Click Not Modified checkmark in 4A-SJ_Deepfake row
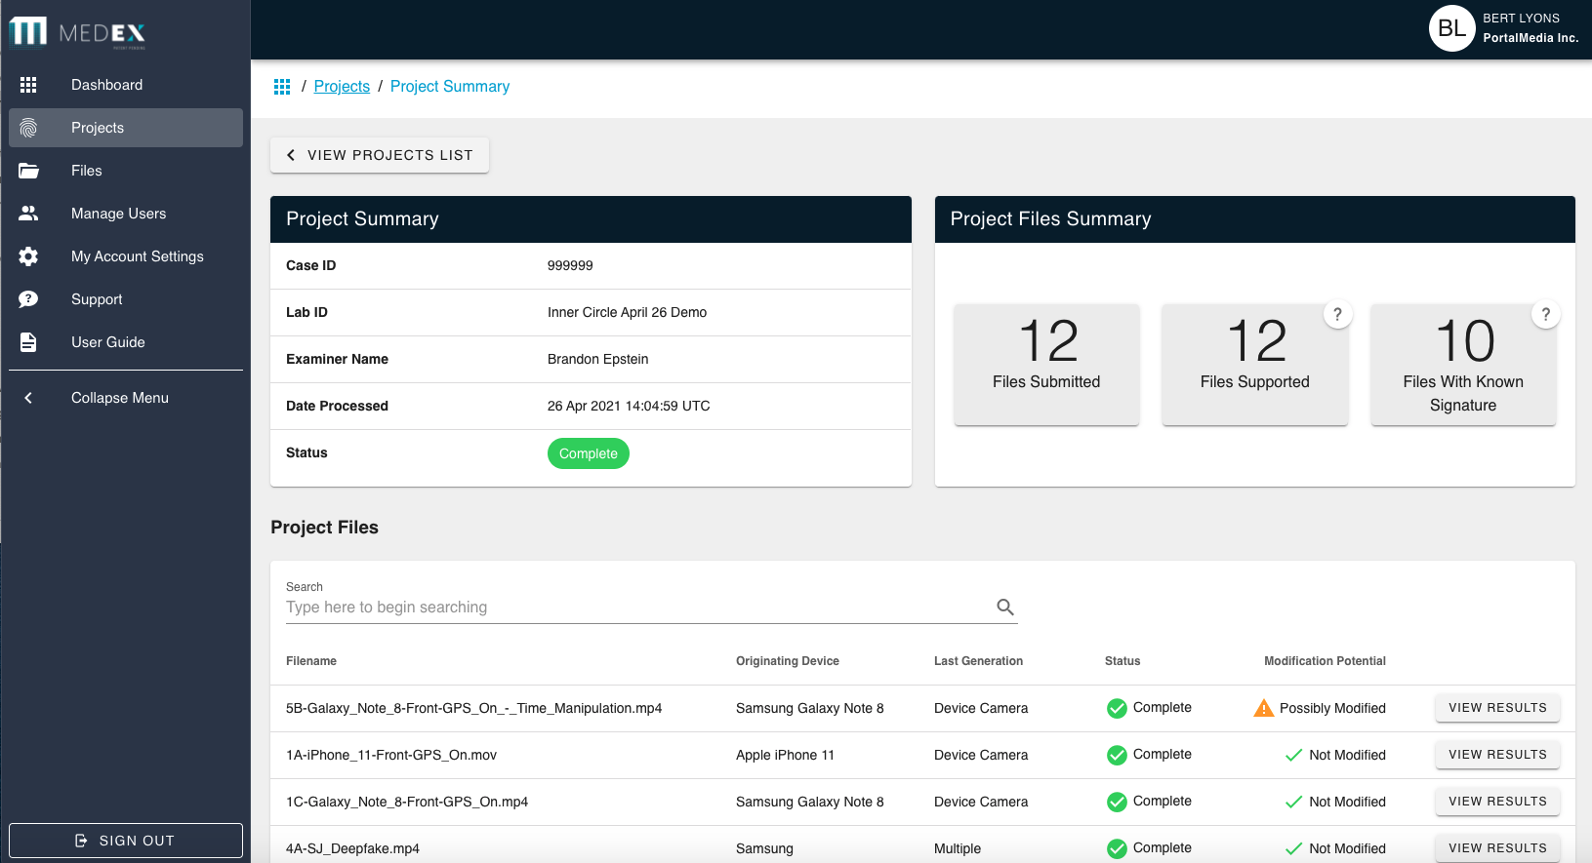This screenshot has height=863, width=1592. click(x=1293, y=848)
